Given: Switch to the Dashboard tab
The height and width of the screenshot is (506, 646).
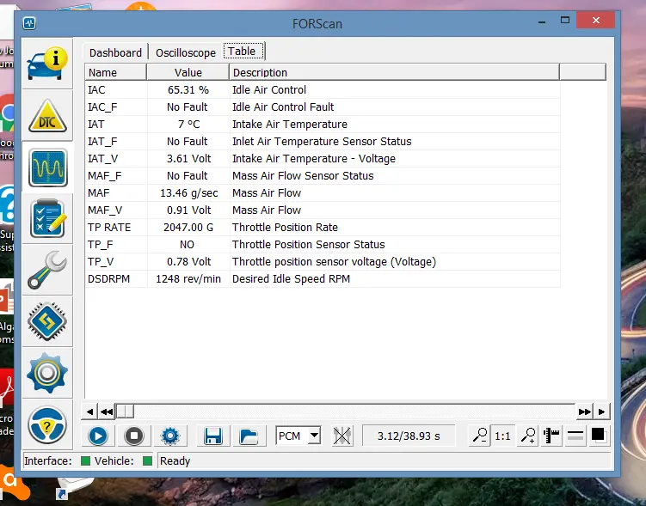Looking at the screenshot, I should tap(115, 52).
